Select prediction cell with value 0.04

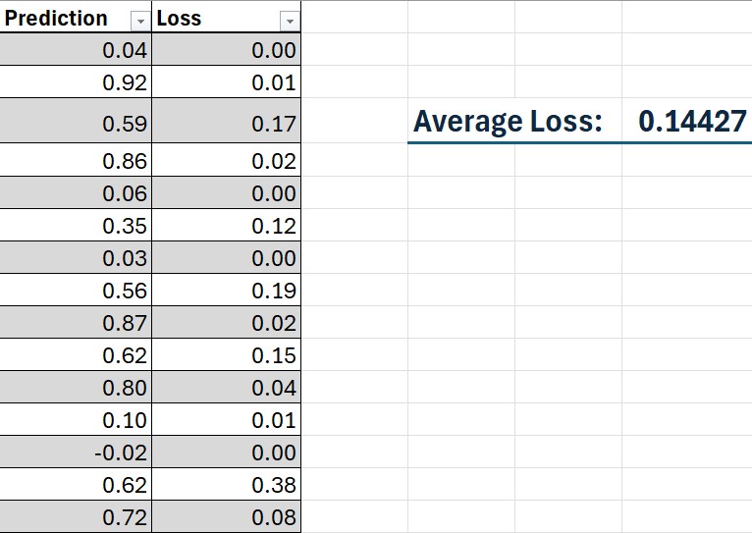[x=77, y=51]
